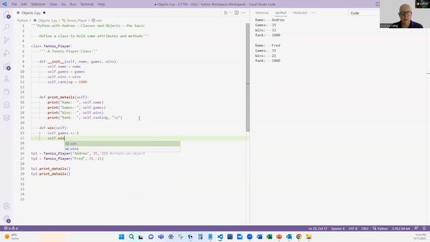Open the Testing flask view
Image resolution: width=430 pixels, height=242 pixels.
pos(7,79)
